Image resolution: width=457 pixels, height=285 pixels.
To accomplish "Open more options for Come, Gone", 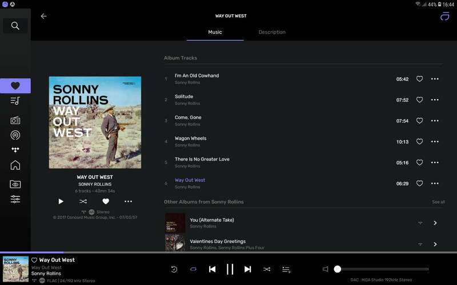I will (x=435, y=121).
